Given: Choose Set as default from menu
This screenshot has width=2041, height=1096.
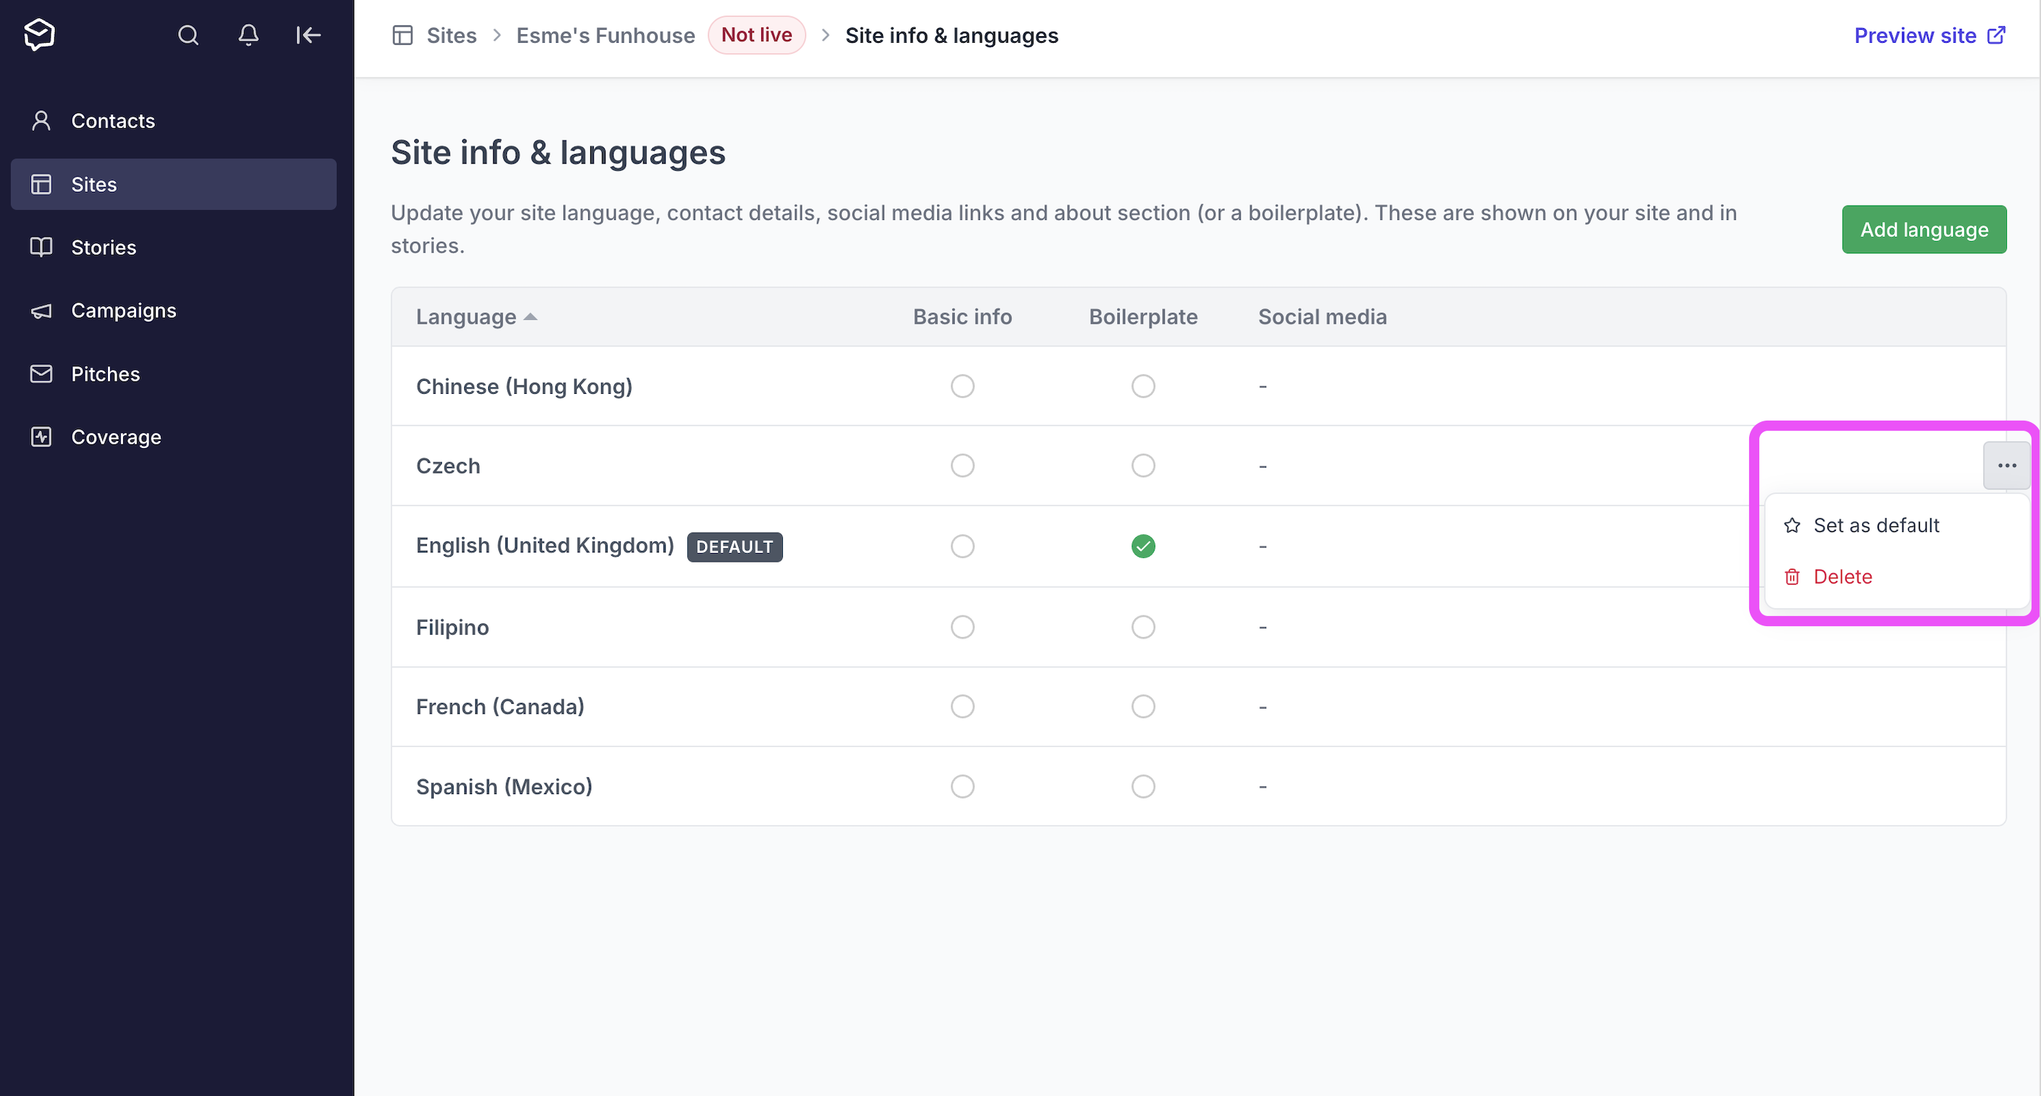Looking at the screenshot, I should coord(1897,525).
